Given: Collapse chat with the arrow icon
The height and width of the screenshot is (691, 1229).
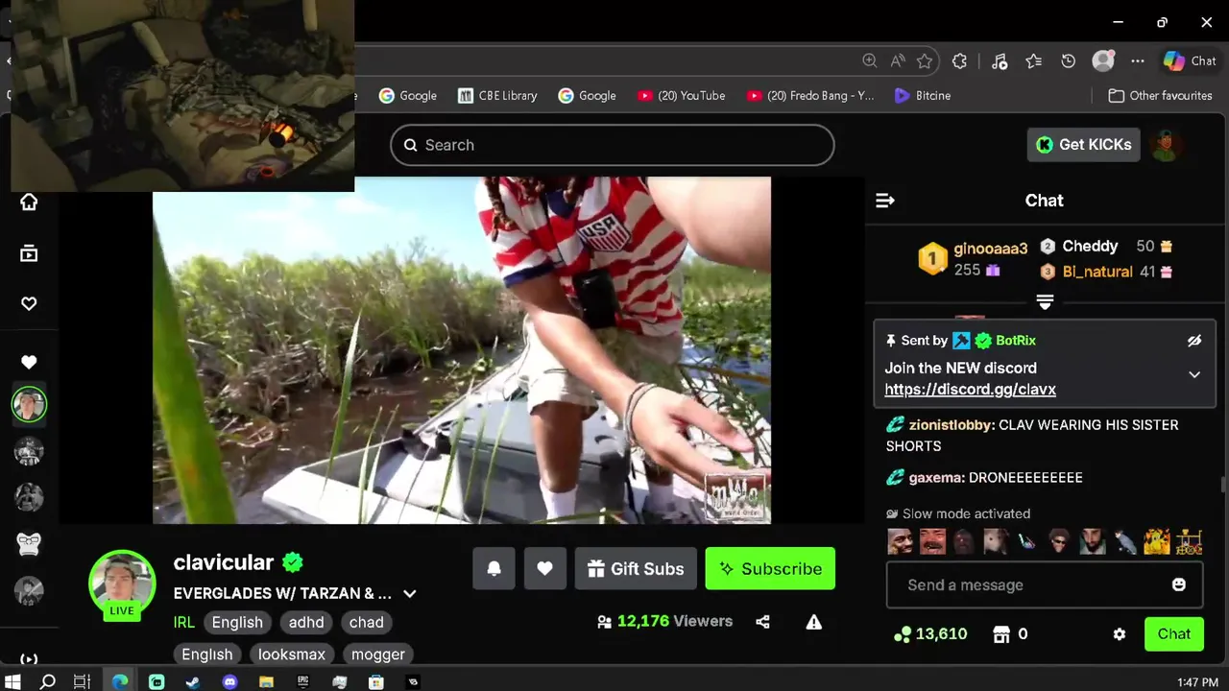Looking at the screenshot, I should pyautogui.click(x=885, y=201).
